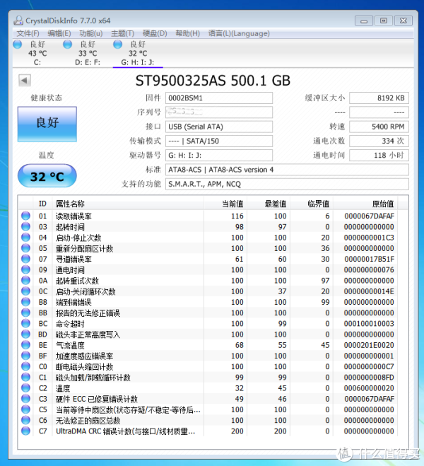Click the power on hours field 118 小时
Image resolution: width=424 pixels, height=466 pixels.
(379, 155)
